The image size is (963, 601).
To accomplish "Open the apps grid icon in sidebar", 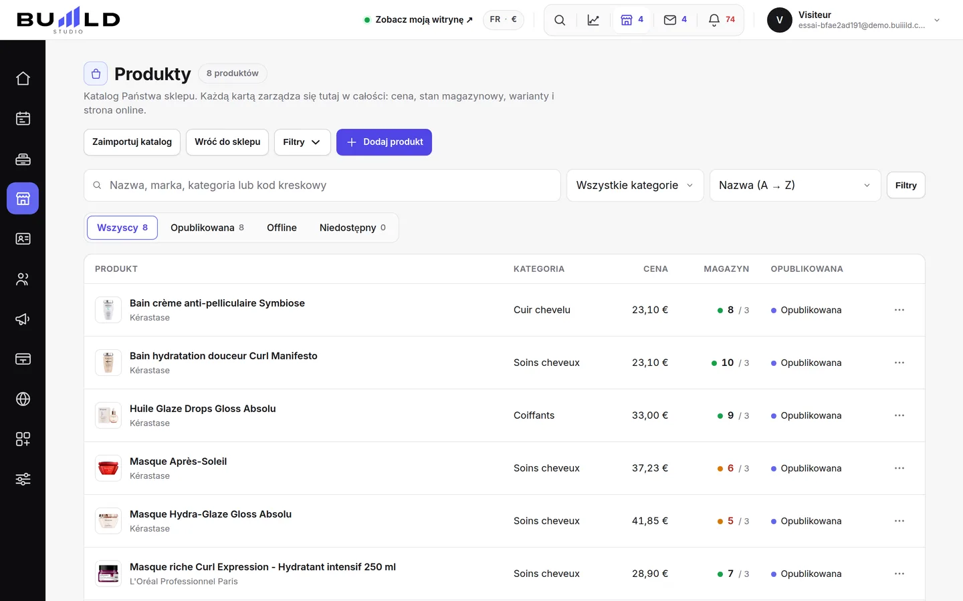I will coord(23,439).
